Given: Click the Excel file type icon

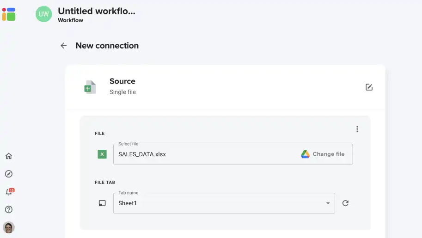Looking at the screenshot, I should click(x=102, y=154).
